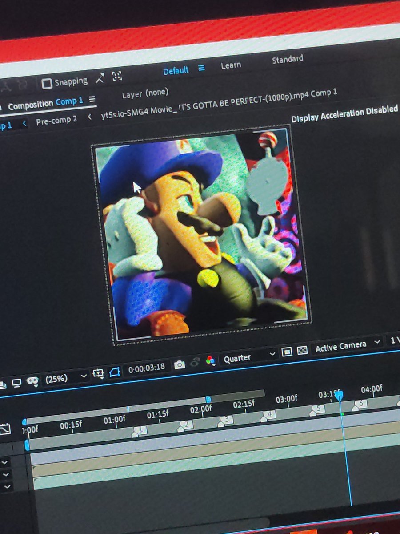This screenshot has width=400, height=534.
Task: Click the time navigator start handle
Action: coord(24,421)
